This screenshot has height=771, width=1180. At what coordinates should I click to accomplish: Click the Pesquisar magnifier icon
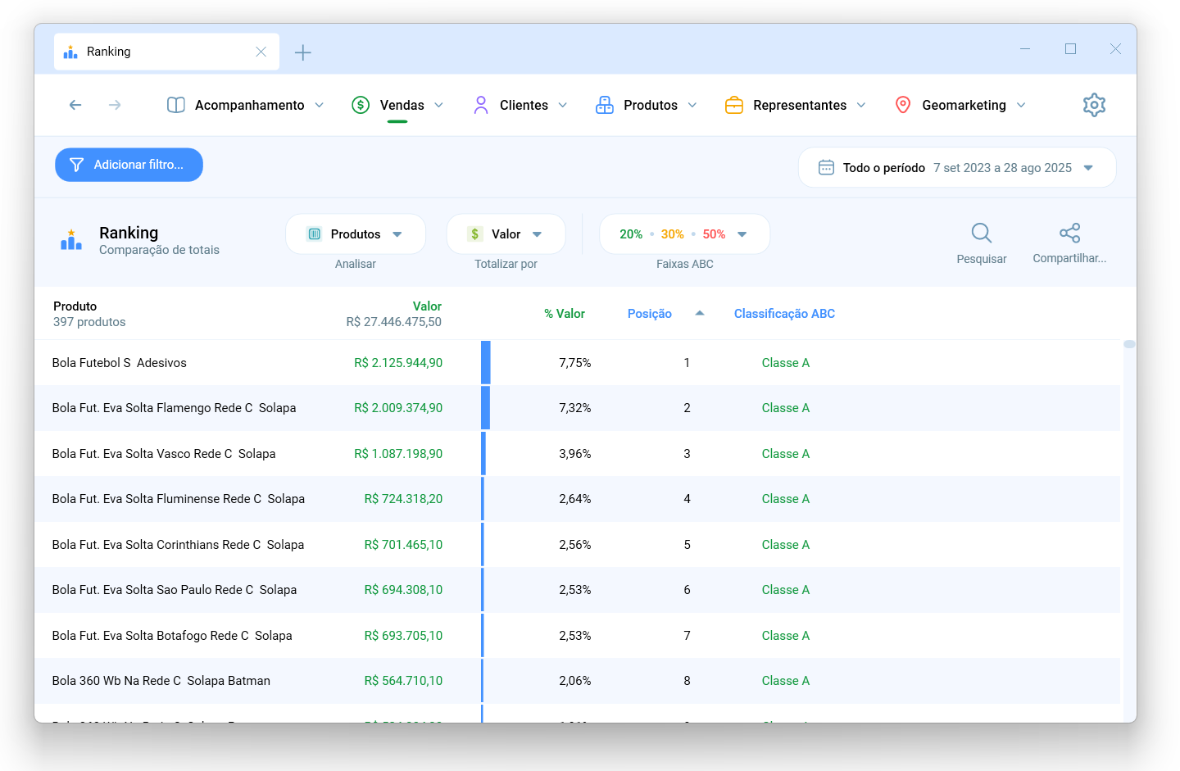[981, 234]
